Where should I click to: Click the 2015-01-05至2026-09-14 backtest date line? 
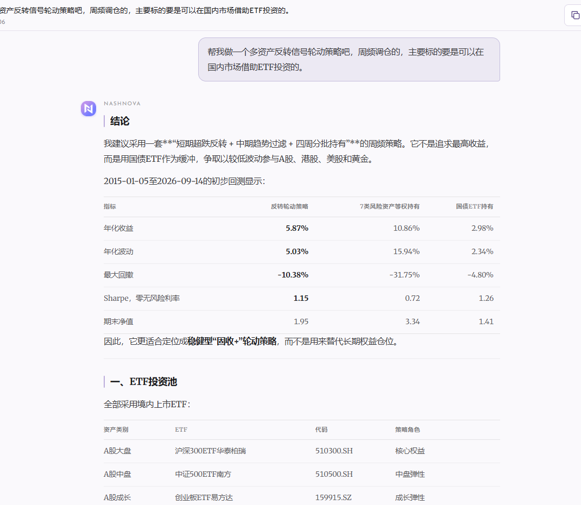pos(185,181)
